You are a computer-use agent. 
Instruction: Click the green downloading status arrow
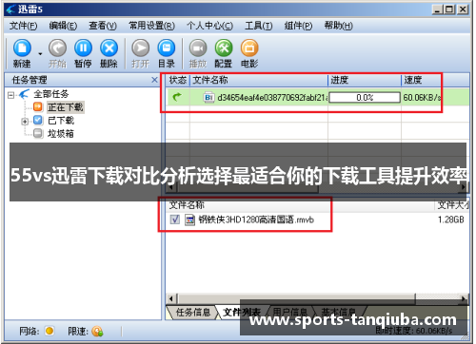point(177,97)
